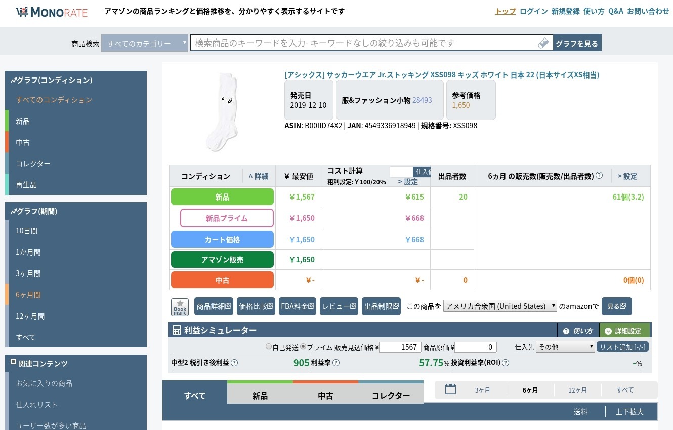Click the blue カート価格 button

click(x=222, y=240)
